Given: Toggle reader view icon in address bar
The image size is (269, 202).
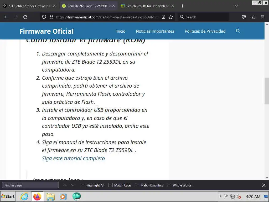Looking at the screenshot, I should tap(163, 17).
